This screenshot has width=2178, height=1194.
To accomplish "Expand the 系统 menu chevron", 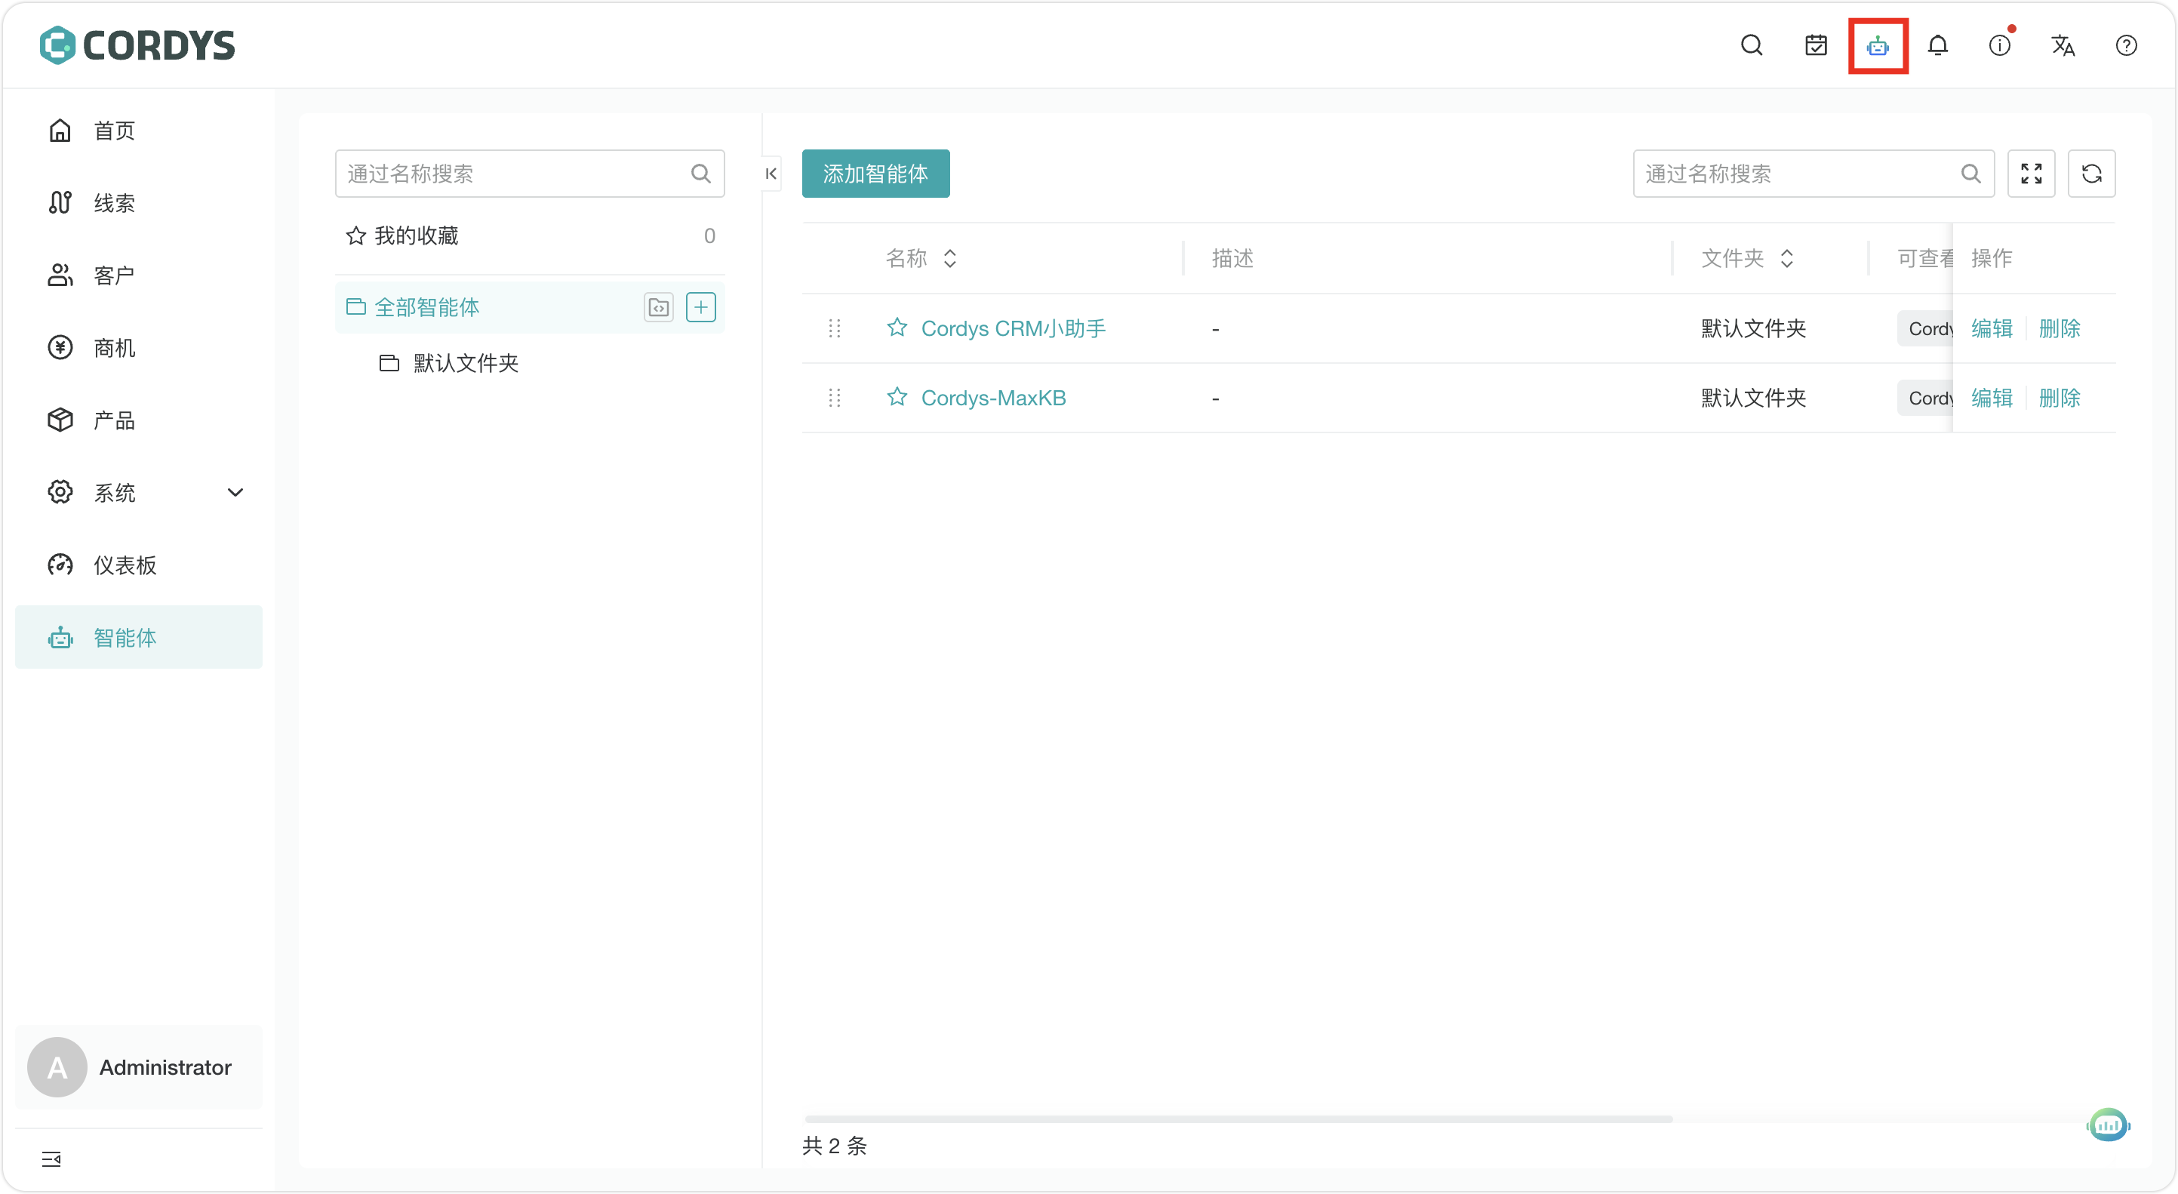I will click(235, 492).
